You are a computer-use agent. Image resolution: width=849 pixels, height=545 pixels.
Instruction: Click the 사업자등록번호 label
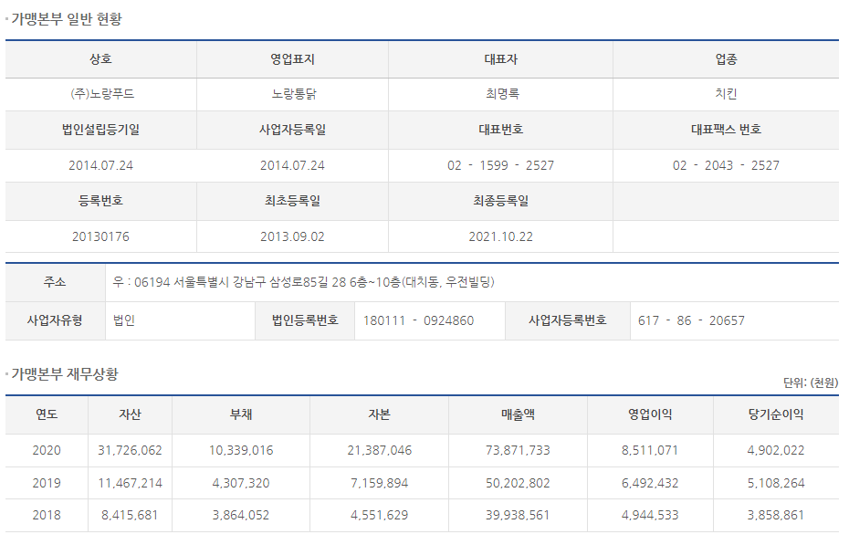point(568,320)
